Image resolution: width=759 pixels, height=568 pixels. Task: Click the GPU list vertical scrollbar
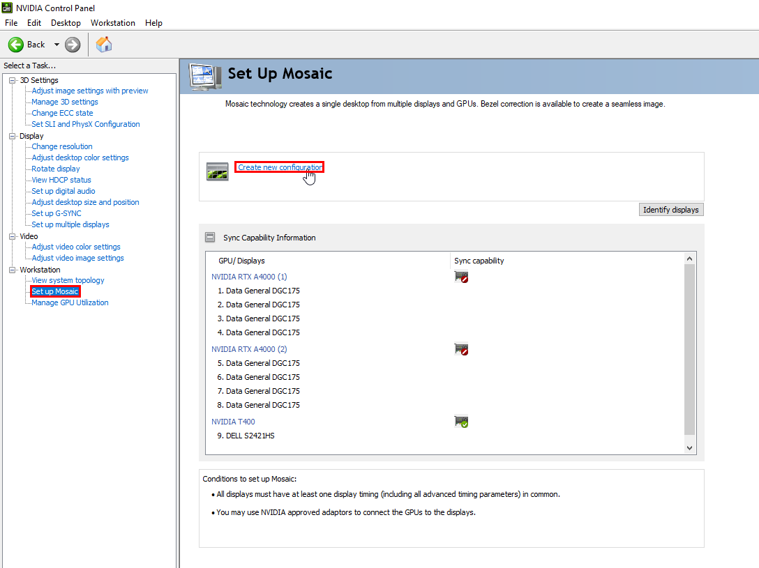tap(690, 348)
